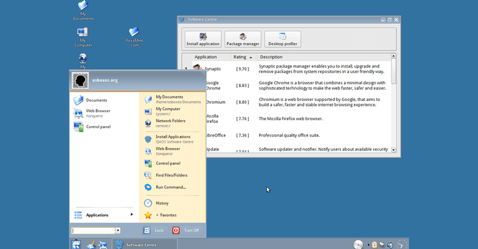
Task: Launch the Desktop profiler
Action: (x=283, y=39)
